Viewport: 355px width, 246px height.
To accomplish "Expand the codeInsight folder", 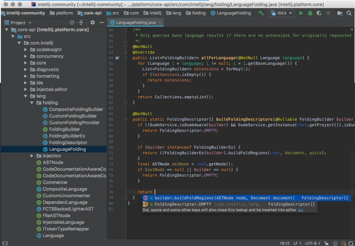I will coord(26,50).
